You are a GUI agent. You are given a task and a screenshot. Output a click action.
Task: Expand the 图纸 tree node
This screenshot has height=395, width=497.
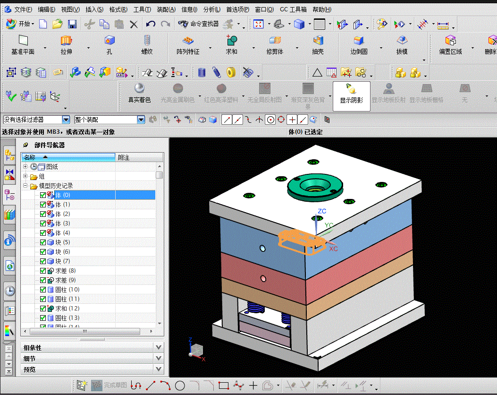25,167
